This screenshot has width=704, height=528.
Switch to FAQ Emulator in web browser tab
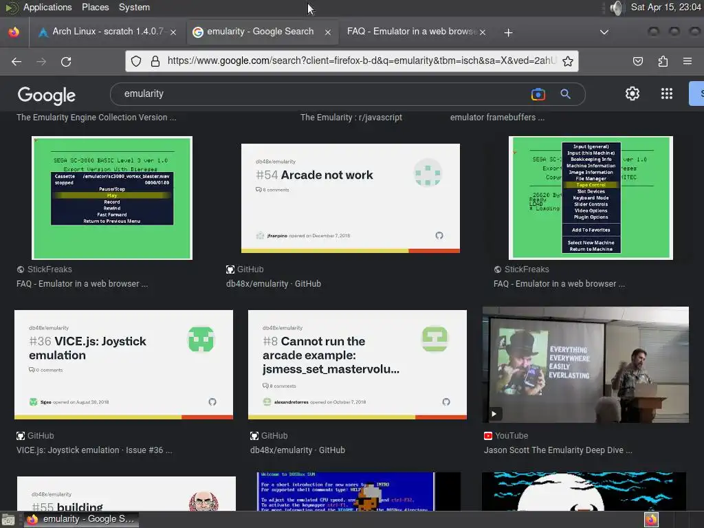pos(416,32)
